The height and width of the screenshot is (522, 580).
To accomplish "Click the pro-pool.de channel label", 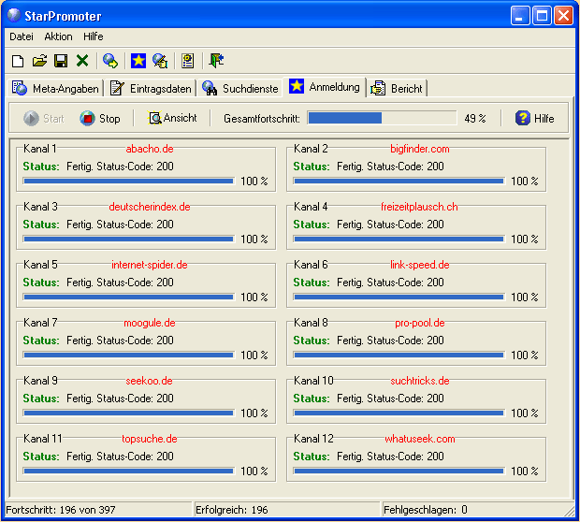I will coord(420,323).
